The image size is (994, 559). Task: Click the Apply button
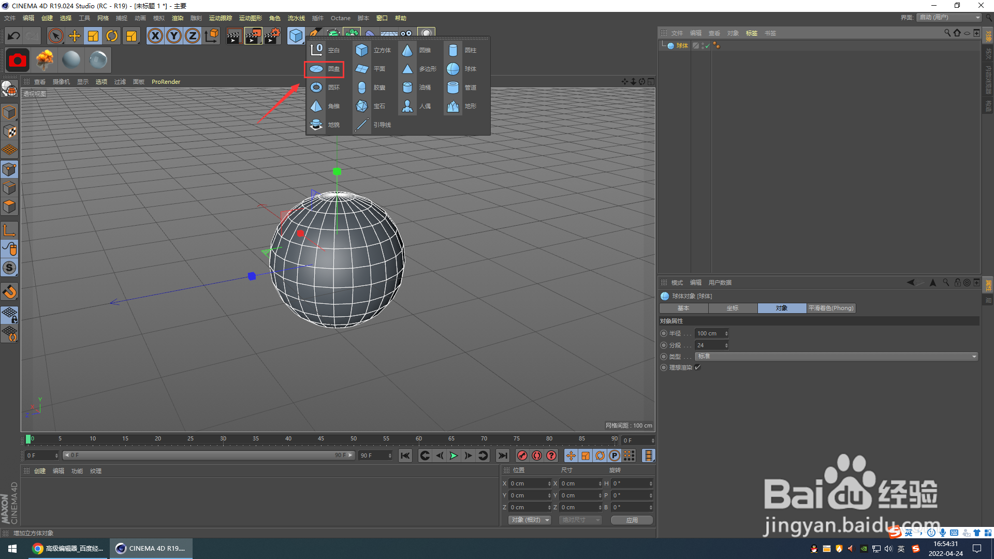coord(632,520)
